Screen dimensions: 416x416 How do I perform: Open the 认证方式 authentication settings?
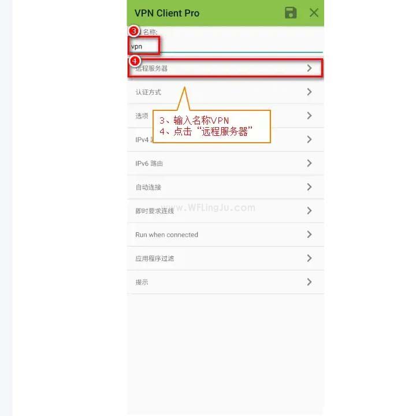pyautogui.click(x=225, y=92)
